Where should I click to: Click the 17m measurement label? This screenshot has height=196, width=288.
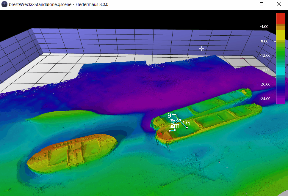coord(187,123)
